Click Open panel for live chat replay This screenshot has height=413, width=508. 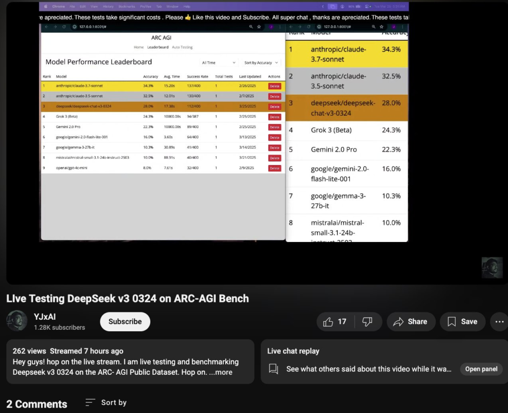(x=481, y=369)
